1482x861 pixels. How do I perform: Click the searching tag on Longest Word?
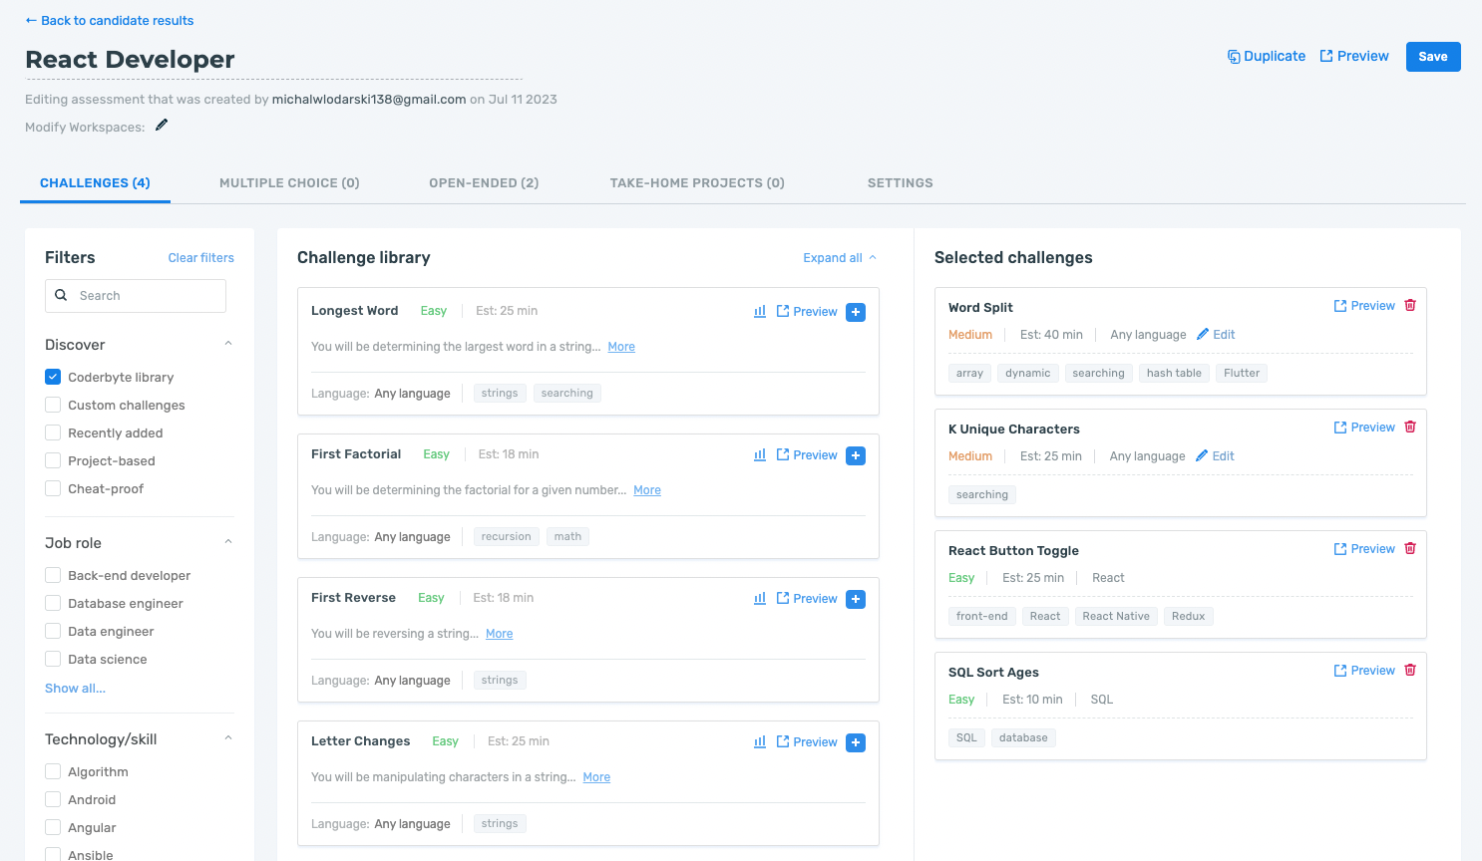567,394
